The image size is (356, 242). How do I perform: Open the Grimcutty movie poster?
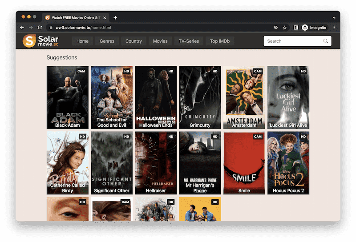click(x=200, y=97)
